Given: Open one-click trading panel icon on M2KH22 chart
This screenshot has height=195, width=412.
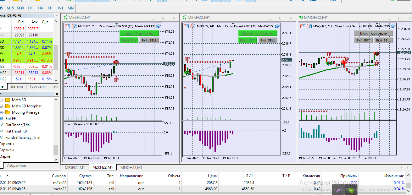Looking at the screenshot, I should (x=186, y=26).
